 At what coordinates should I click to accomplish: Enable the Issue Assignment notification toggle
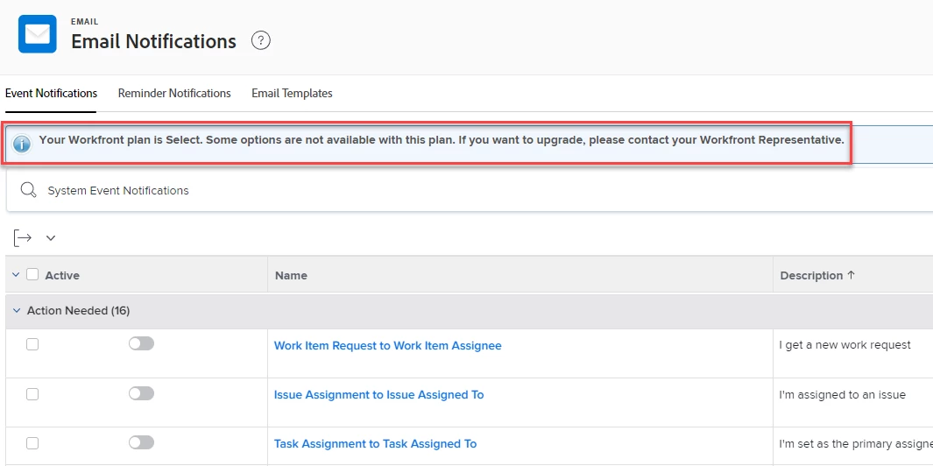tap(141, 392)
